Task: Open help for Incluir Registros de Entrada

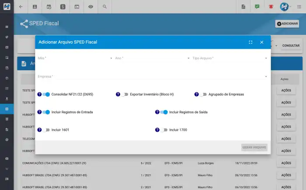Action: 39,112
